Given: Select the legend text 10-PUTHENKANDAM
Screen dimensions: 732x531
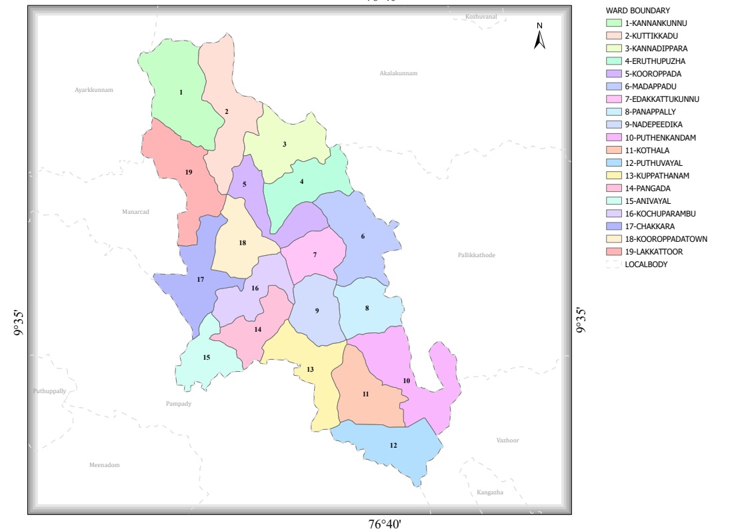Looking at the screenshot, I should click(x=660, y=138).
